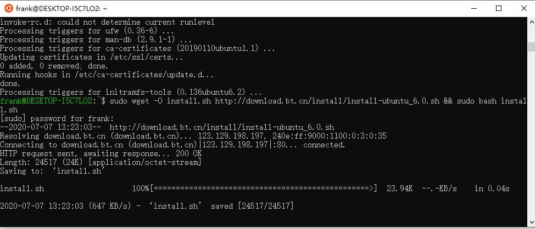Viewport: 535px width, 229px height.
Task: Click the Processing triggers for ufw line
Action: (x=87, y=31)
